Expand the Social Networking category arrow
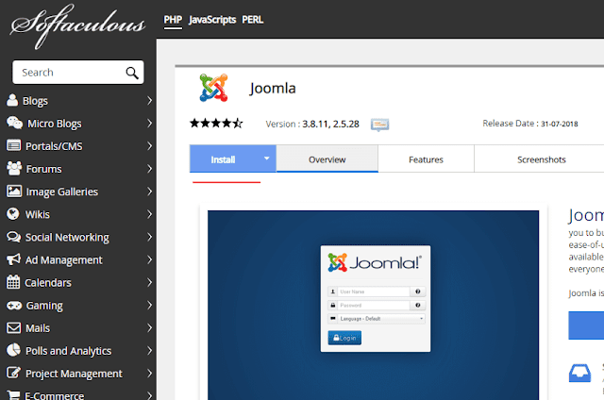This screenshot has width=604, height=400. point(150,237)
